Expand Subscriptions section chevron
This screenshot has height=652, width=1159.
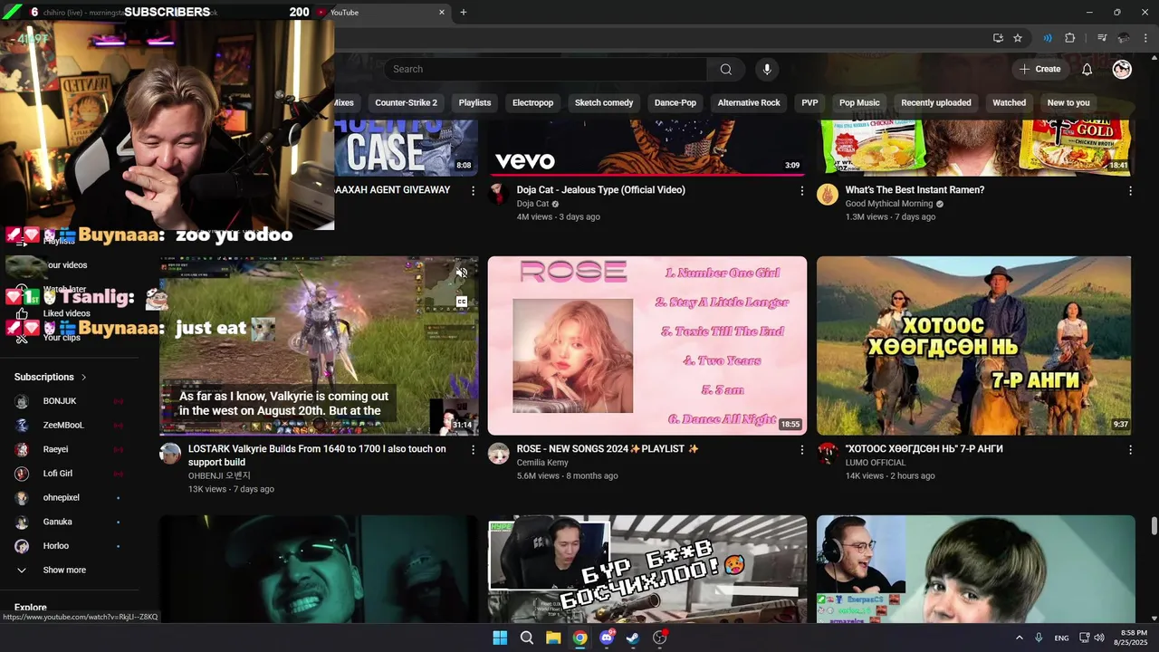tap(83, 377)
